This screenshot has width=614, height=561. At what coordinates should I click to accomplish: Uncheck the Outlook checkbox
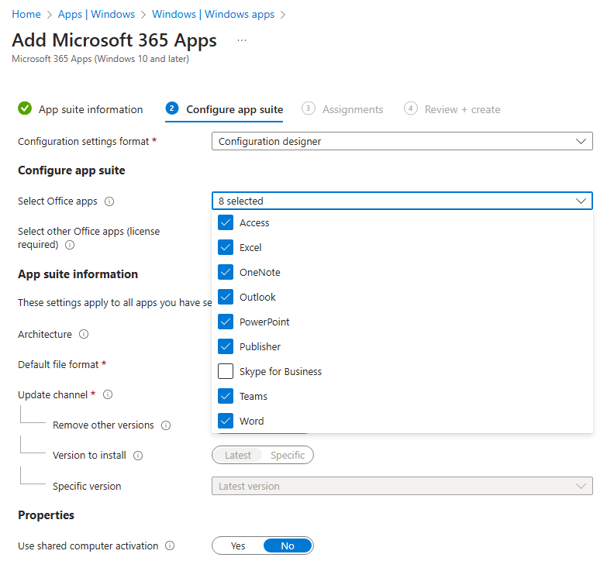(x=226, y=297)
